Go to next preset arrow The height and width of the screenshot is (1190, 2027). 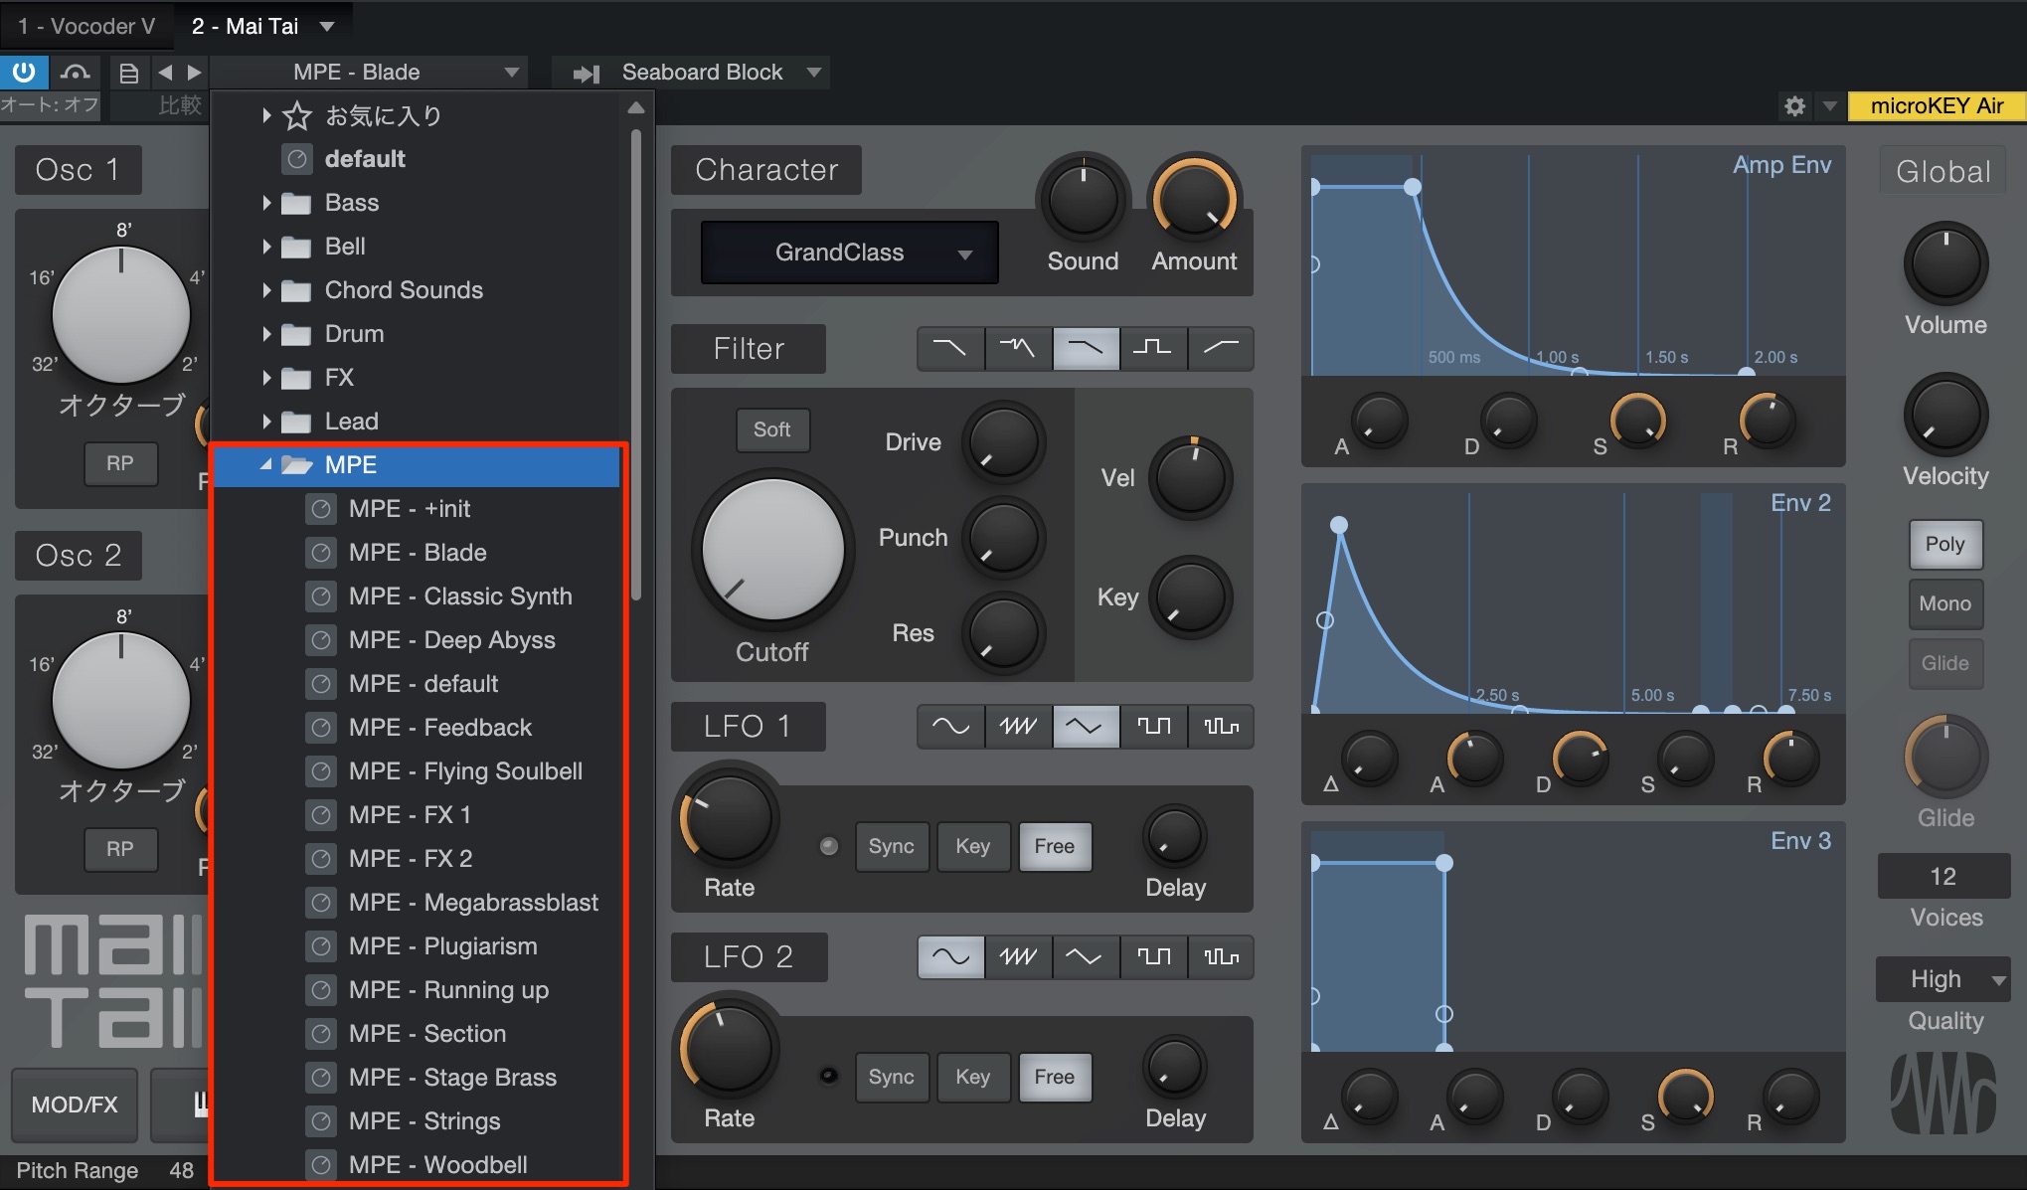[x=194, y=72]
